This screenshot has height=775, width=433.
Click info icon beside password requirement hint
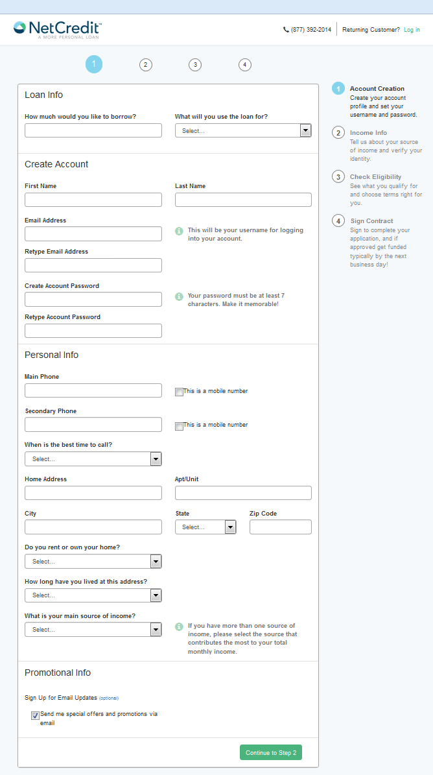(179, 296)
